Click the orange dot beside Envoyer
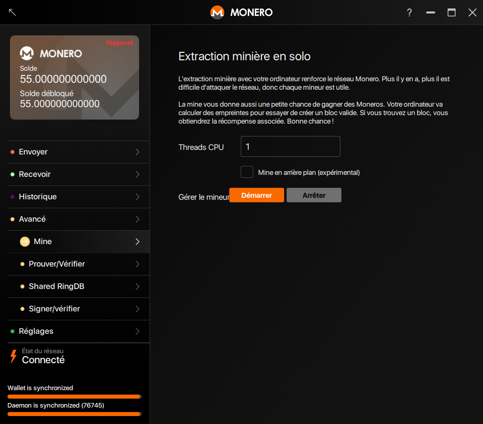The width and height of the screenshot is (483, 424). pos(12,152)
